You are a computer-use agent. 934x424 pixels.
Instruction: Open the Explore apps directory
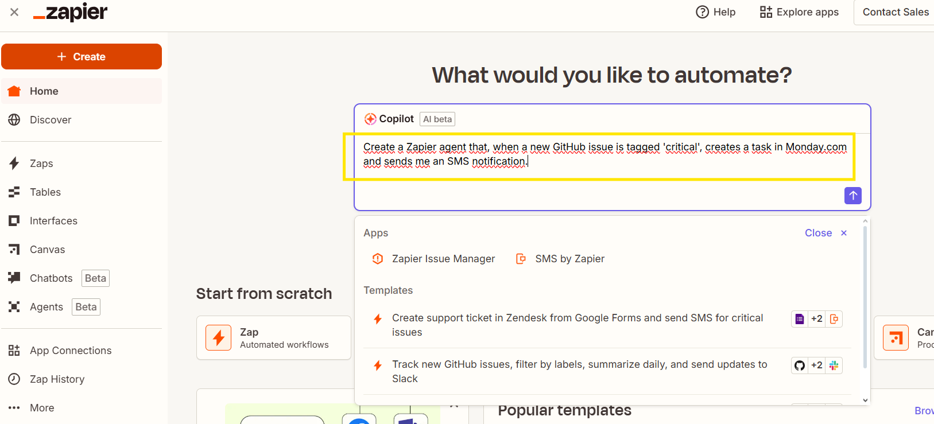tap(799, 11)
